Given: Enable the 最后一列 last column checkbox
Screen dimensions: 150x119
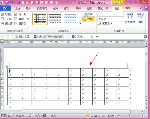Looking at the screenshot, I should 16,19.
